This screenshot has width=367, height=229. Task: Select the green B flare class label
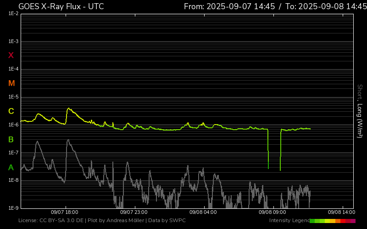coord(11,140)
